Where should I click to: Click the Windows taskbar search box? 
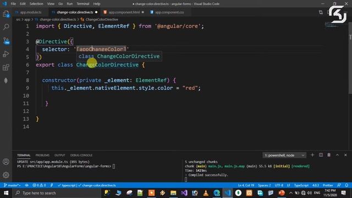tap(57, 193)
